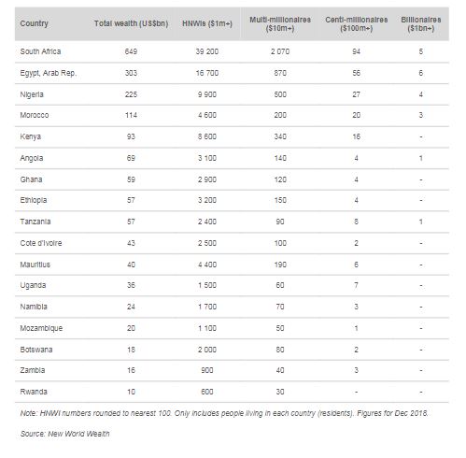Click the HNWIs ($1m+) column header
Screen dimensions: 466x458
click(x=207, y=23)
